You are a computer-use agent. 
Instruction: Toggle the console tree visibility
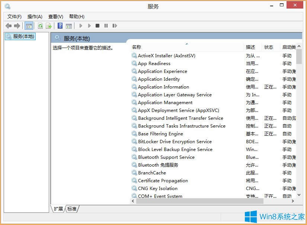coord(29,26)
